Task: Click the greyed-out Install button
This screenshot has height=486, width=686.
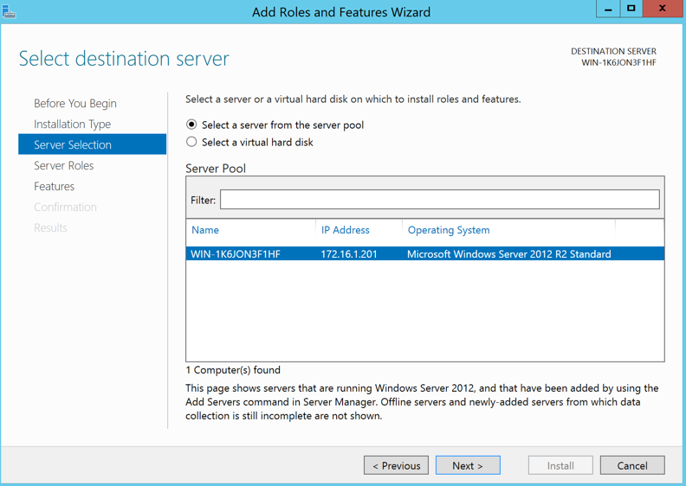Action: pos(560,465)
